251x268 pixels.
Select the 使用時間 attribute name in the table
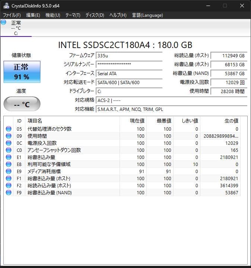(37, 136)
